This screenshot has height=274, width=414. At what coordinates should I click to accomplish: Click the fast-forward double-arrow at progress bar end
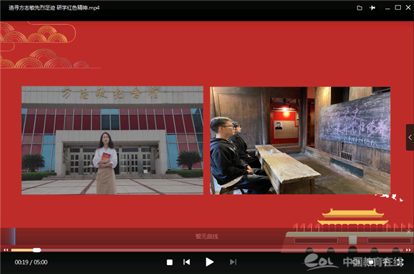(x=408, y=250)
